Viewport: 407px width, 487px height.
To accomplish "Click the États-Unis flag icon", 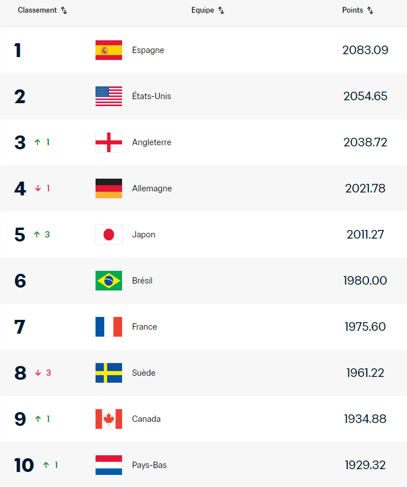I will pos(108,96).
